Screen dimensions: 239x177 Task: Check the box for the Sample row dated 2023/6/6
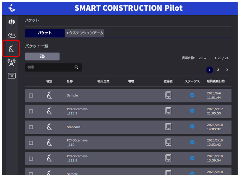point(31,95)
